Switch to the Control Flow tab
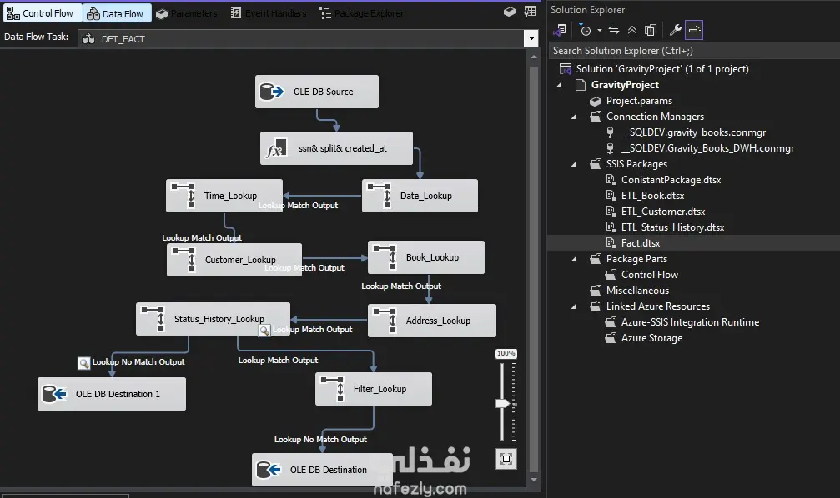840x498 pixels. click(42, 13)
